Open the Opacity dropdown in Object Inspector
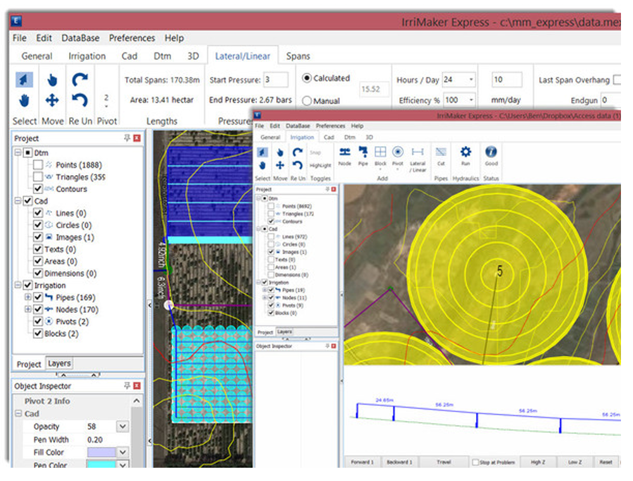 (x=123, y=427)
